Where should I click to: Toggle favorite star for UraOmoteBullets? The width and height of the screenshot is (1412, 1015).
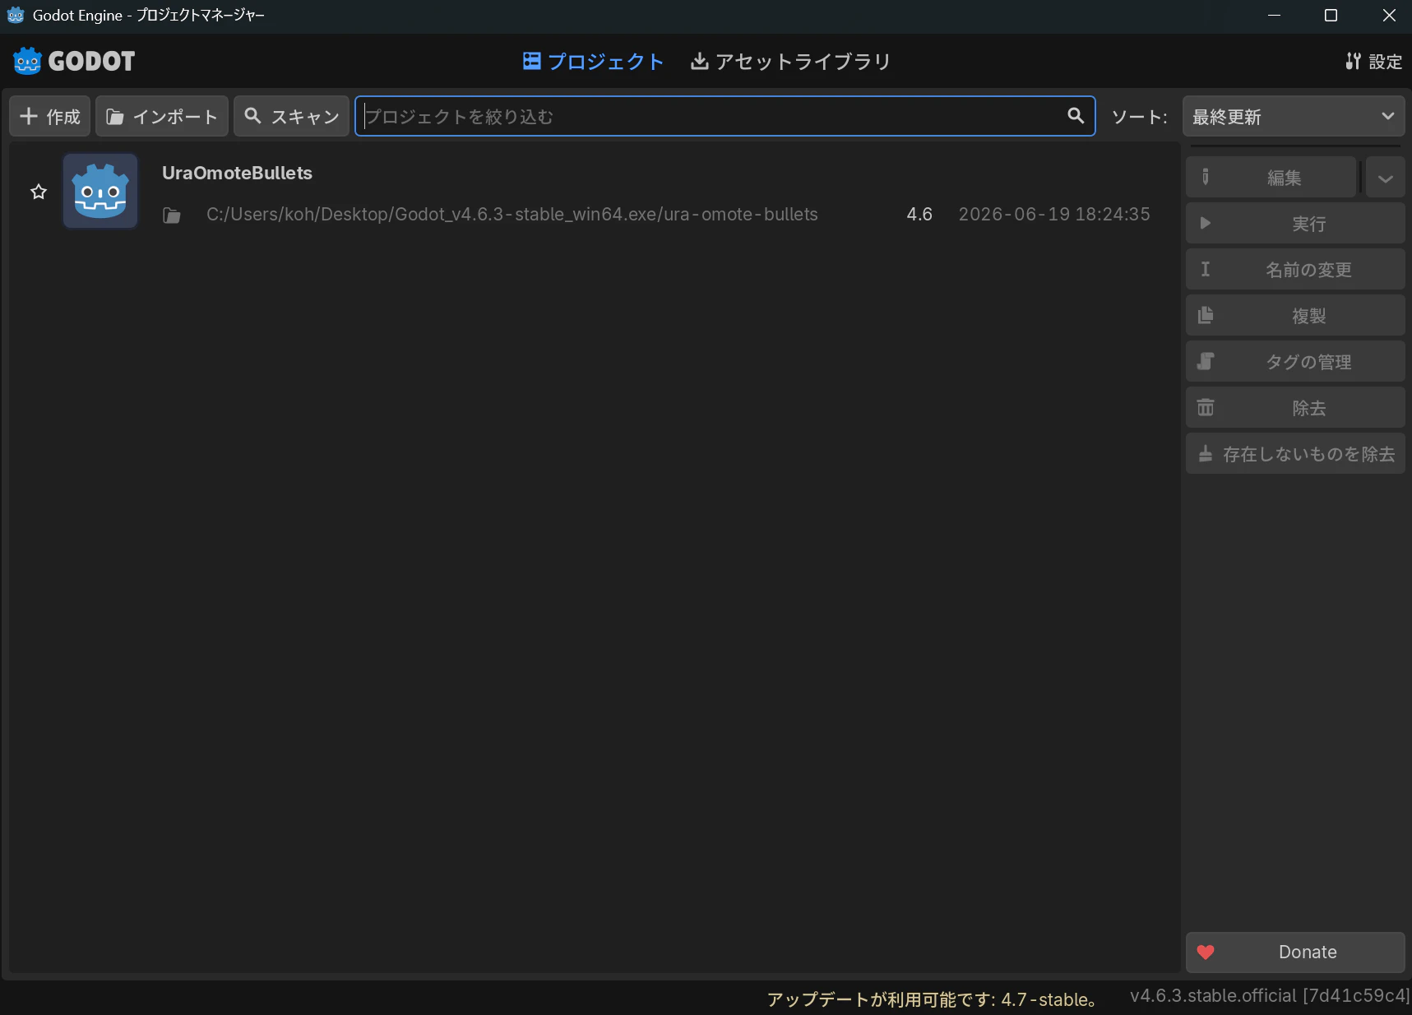[x=39, y=192]
